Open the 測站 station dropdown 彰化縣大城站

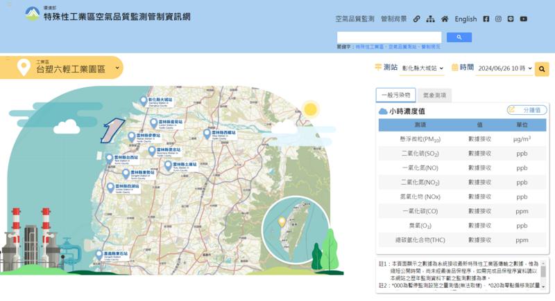click(422, 69)
